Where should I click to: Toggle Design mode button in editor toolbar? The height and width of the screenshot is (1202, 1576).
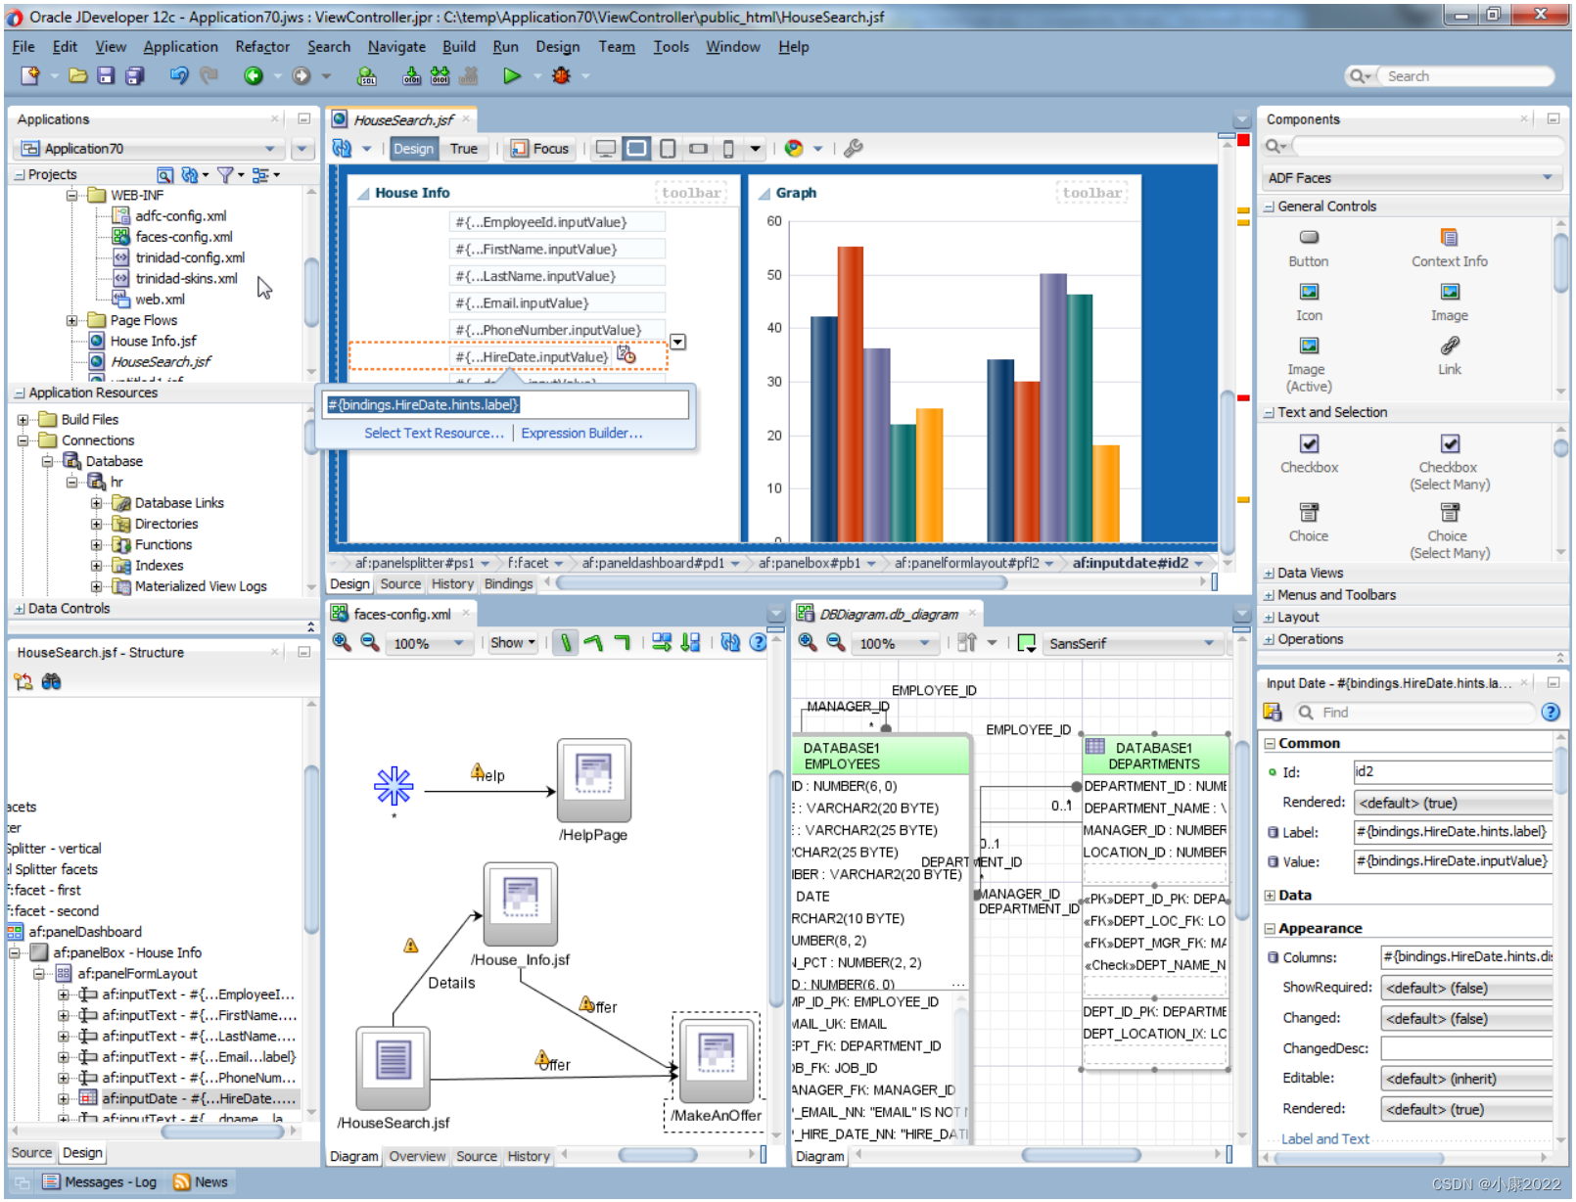(x=413, y=149)
